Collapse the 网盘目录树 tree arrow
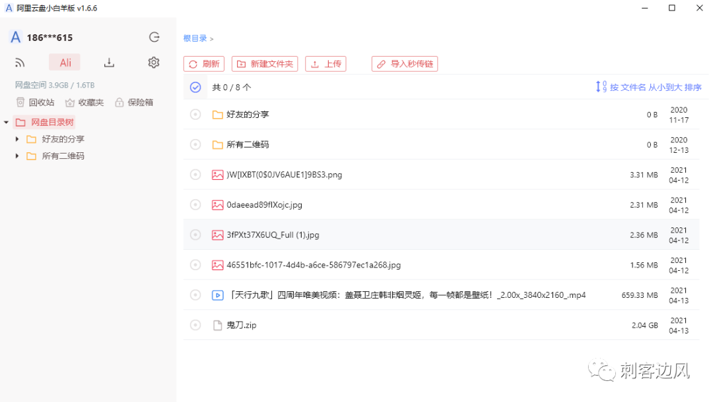713x402 pixels. coord(7,122)
